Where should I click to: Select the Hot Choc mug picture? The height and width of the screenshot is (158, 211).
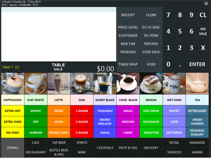[174, 84]
